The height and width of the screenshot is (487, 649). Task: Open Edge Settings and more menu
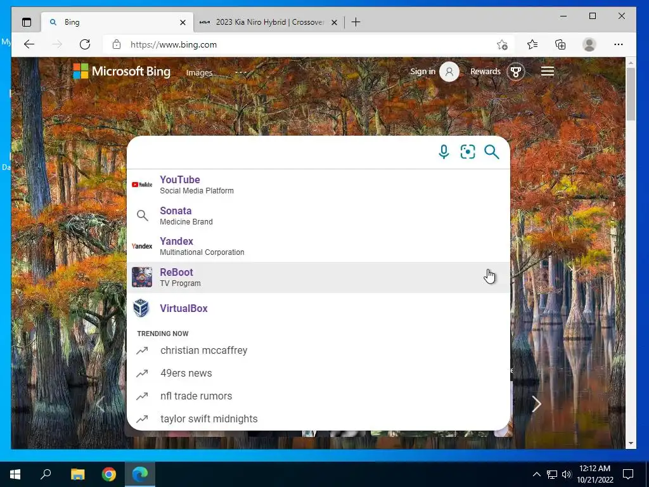(619, 44)
